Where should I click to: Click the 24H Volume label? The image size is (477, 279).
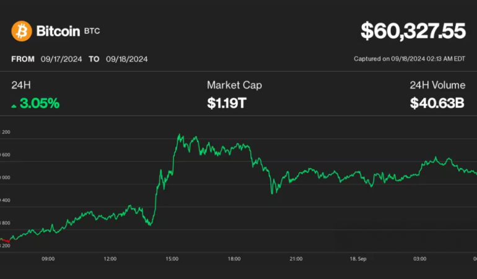(437, 85)
